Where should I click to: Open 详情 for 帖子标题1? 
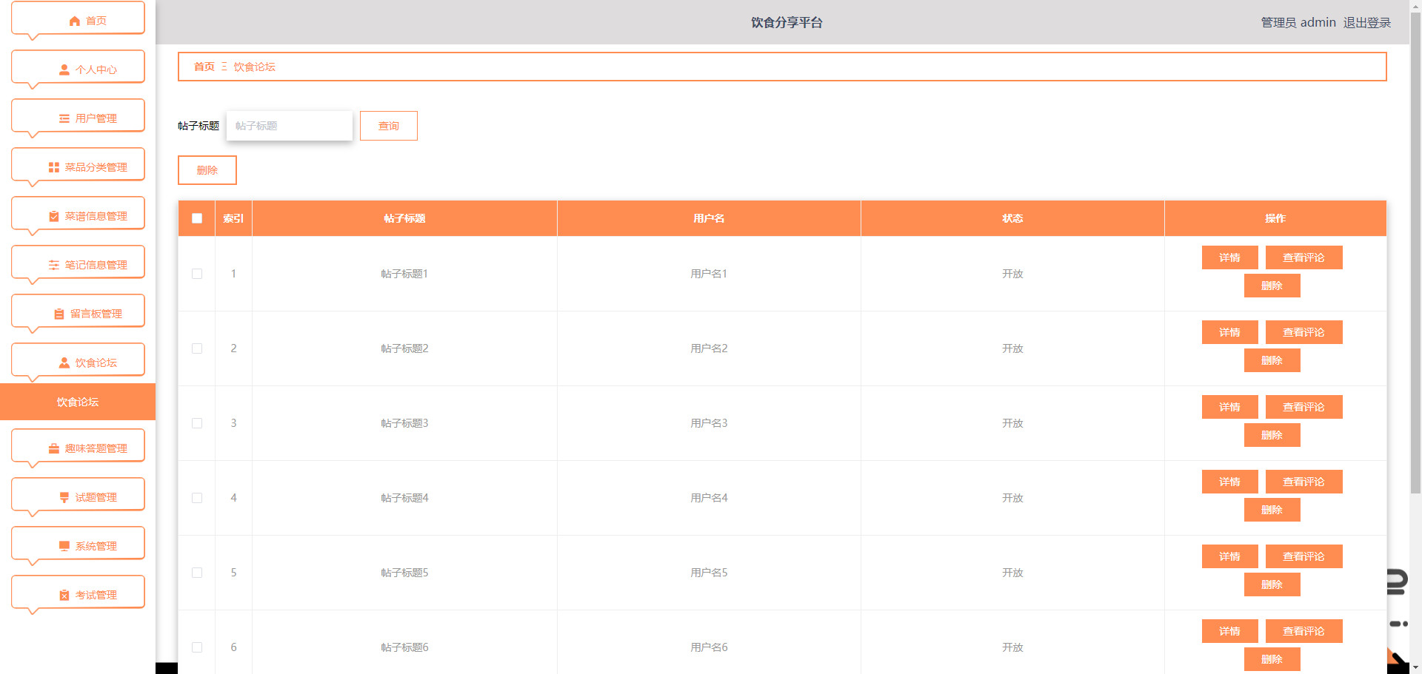(1230, 257)
